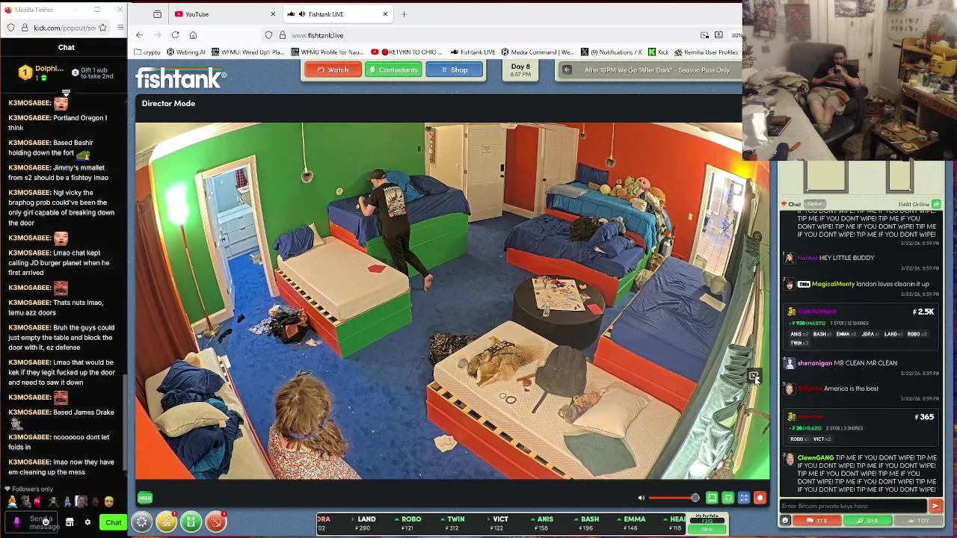957x538 pixels.
Task: Reload the fishtank.live page
Action: 175,35
